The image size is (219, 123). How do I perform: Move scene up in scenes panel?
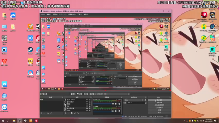48,113
